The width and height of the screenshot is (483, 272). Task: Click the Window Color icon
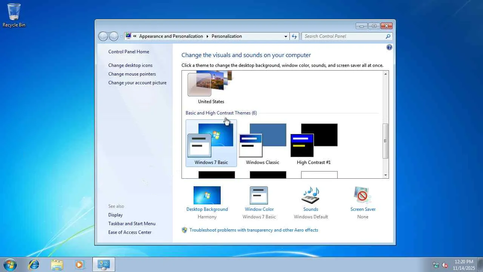click(x=259, y=195)
